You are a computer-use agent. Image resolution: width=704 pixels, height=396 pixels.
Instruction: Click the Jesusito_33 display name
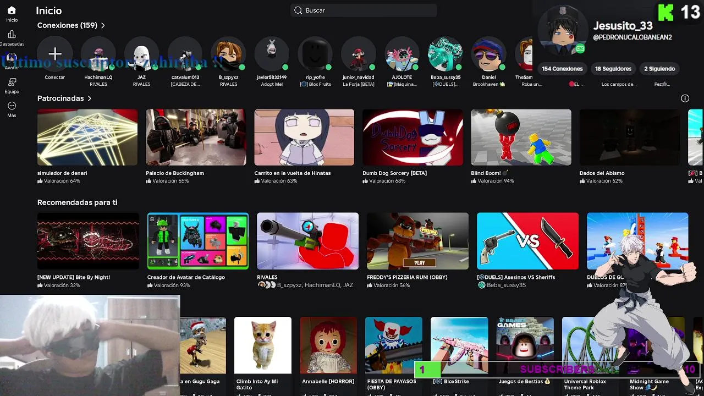(623, 26)
